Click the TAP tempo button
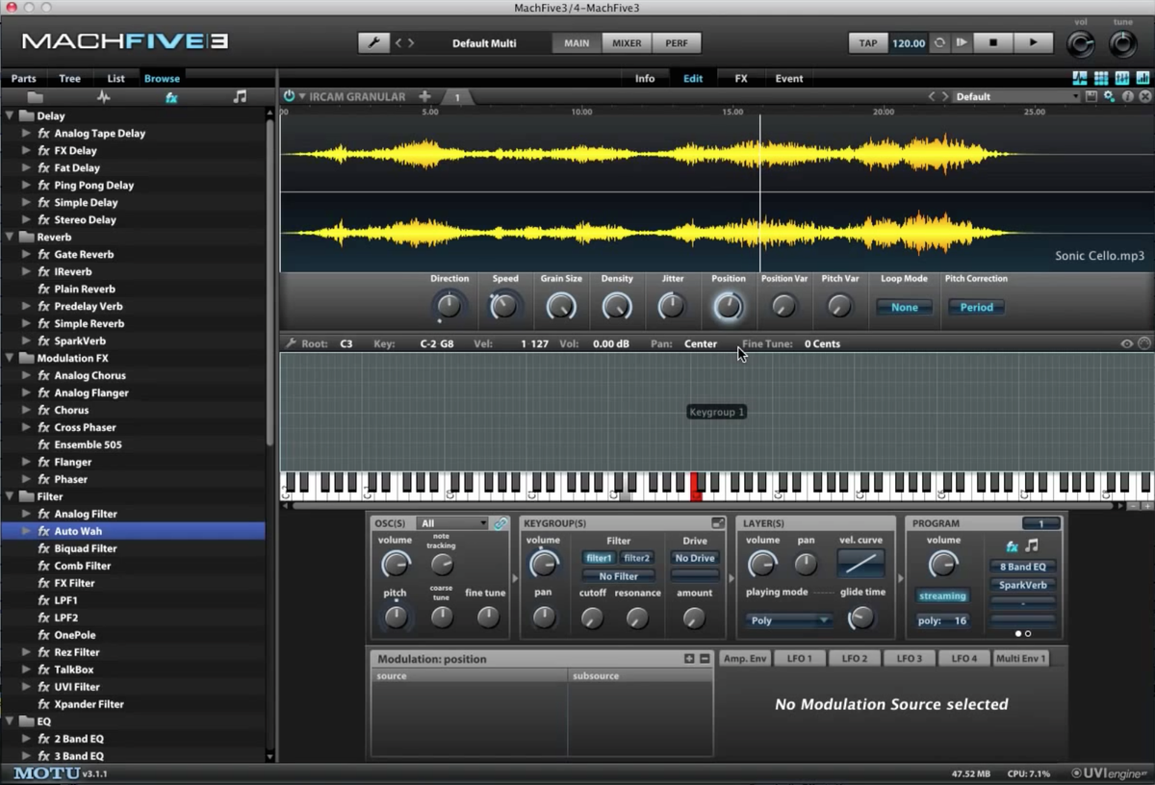The height and width of the screenshot is (785, 1155). tap(868, 42)
